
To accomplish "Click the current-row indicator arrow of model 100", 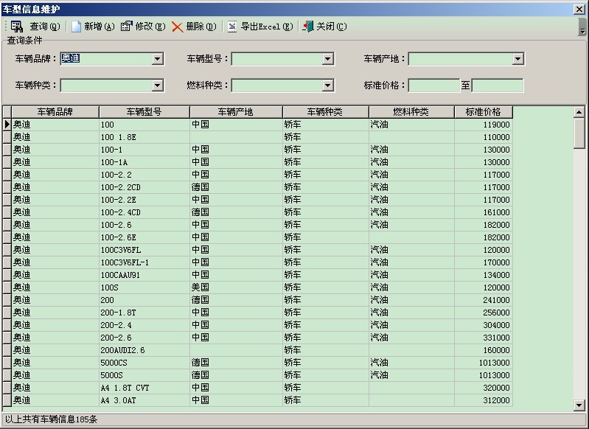I will [x=7, y=125].
